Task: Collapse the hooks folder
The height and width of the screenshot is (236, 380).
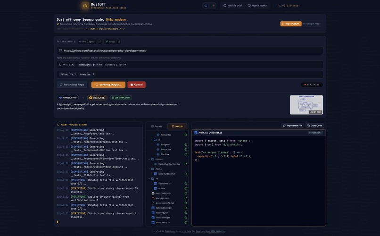Action: point(149,169)
